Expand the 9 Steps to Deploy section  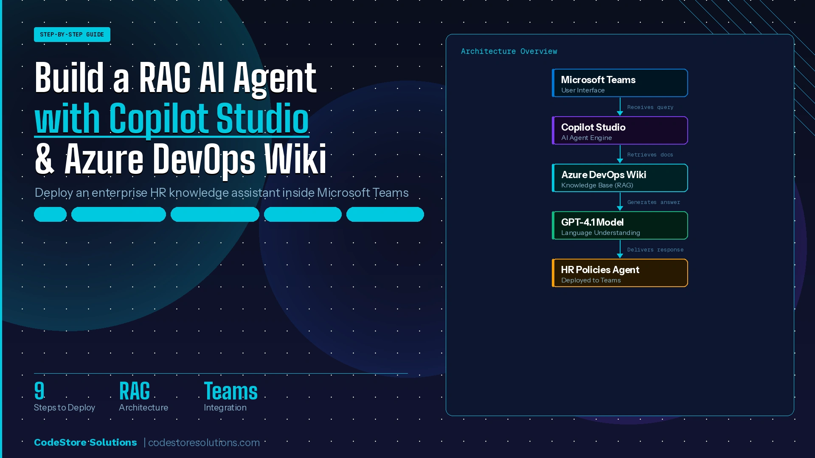click(64, 397)
